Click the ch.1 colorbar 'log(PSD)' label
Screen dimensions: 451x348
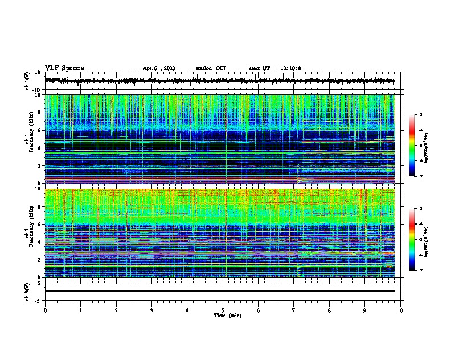(x=427, y=148)
